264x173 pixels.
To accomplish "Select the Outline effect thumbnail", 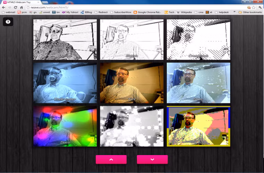I will [x=65, y=39].
